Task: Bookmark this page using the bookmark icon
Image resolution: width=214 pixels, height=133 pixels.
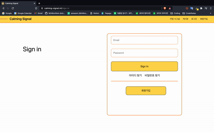Action: pyautogui.click(x=36, y=8)
